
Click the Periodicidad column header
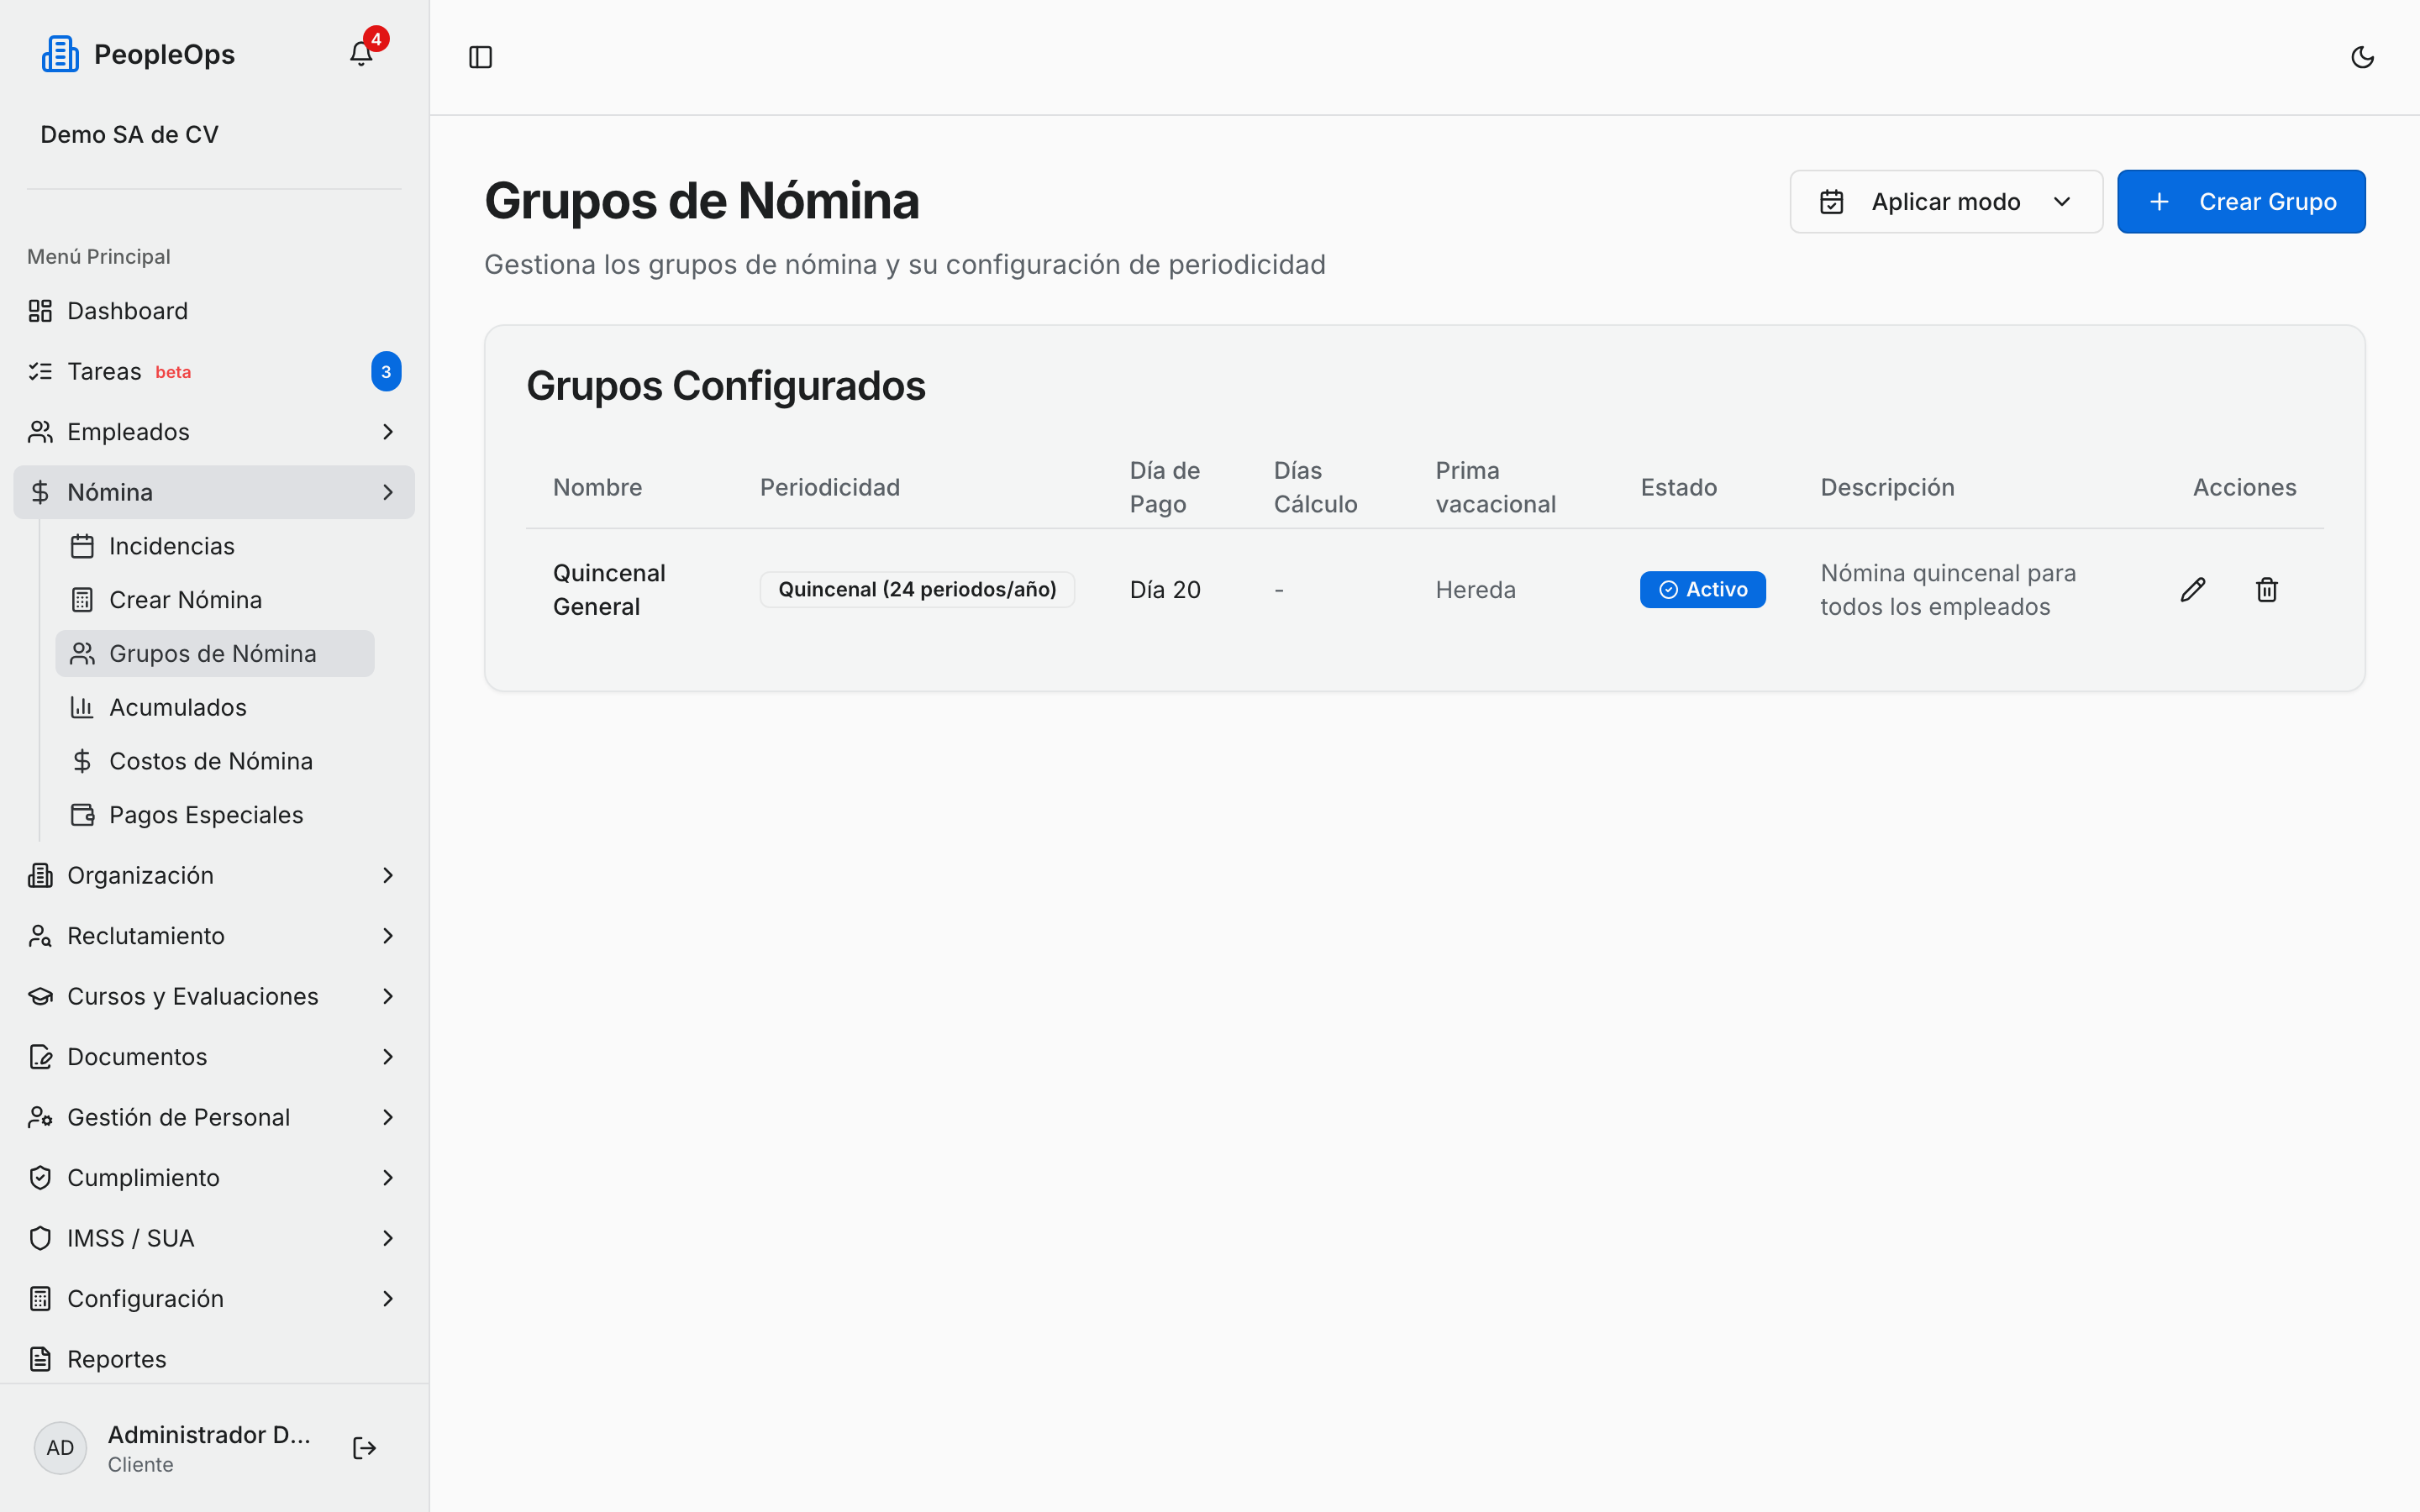[830, 487]
